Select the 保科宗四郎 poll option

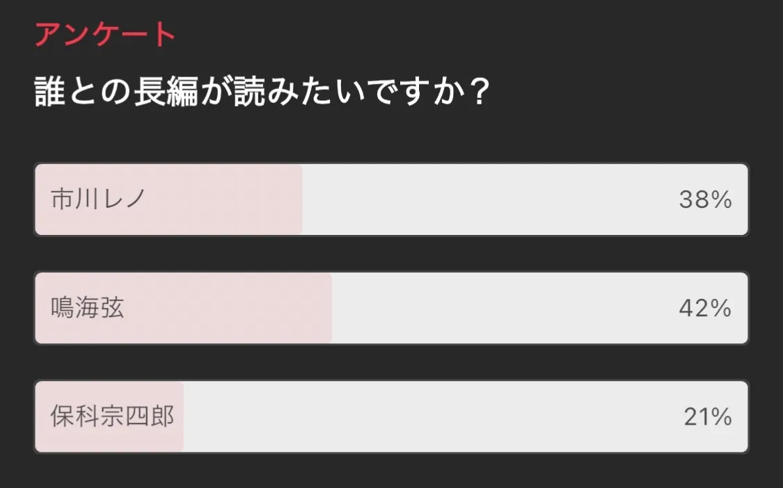pyautogui.click(x=391, y=416)
